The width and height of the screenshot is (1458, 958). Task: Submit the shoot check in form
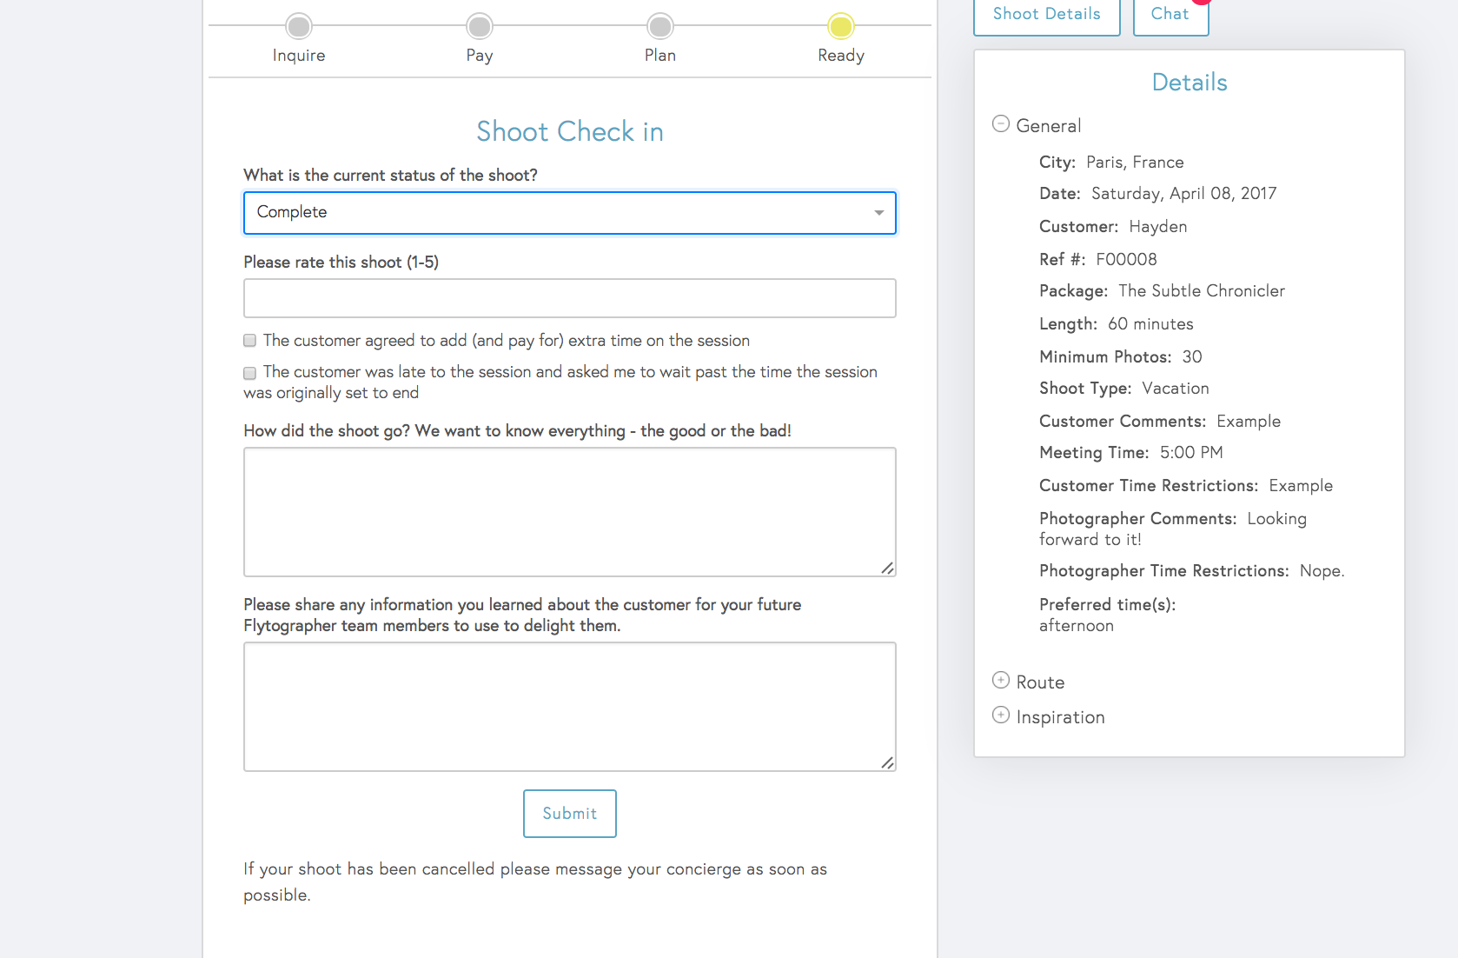570,814
